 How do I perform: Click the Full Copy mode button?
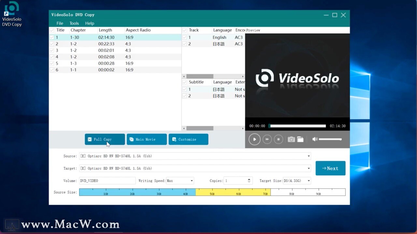105,139
